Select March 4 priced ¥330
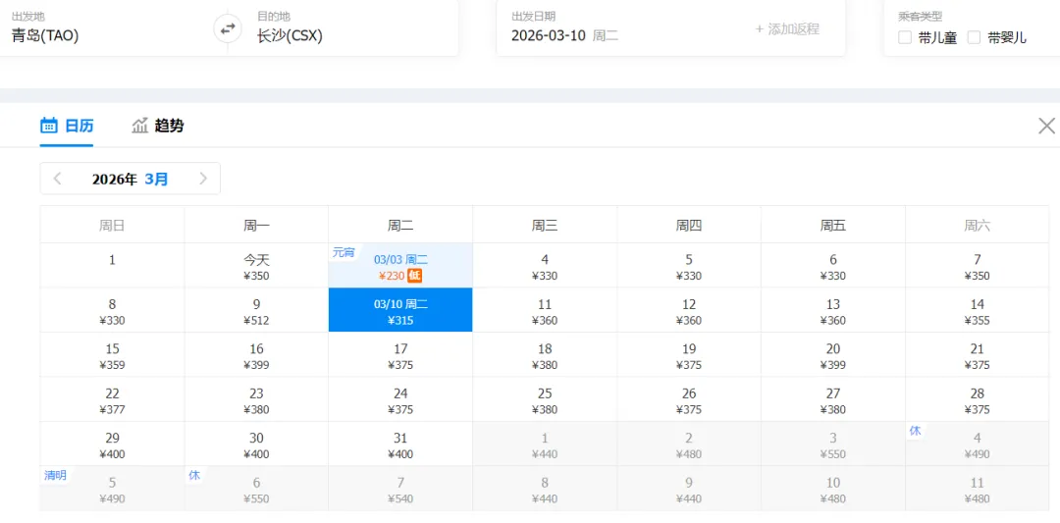Image resolution: width=1060 pixels, height=523 pixels. click(545, 266)
